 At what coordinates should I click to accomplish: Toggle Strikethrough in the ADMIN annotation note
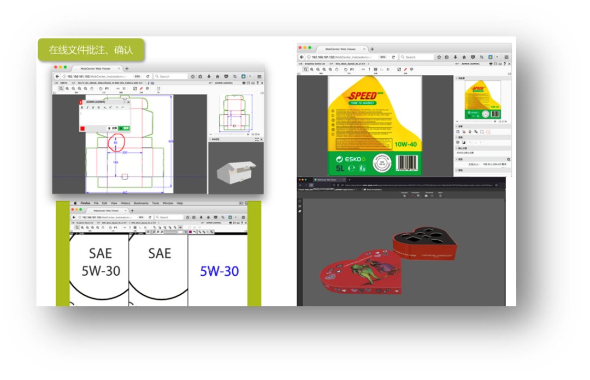(98, 107)
